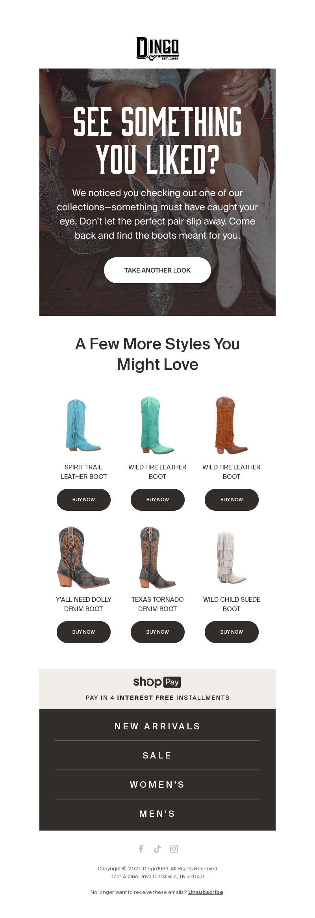Viewport: 315px width, 918px height.
Task: Click the Dingo logo at top
Action: tap(157, 48)
